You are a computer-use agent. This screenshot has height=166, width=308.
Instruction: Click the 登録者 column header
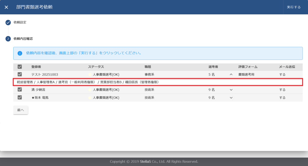click(36, 67)
